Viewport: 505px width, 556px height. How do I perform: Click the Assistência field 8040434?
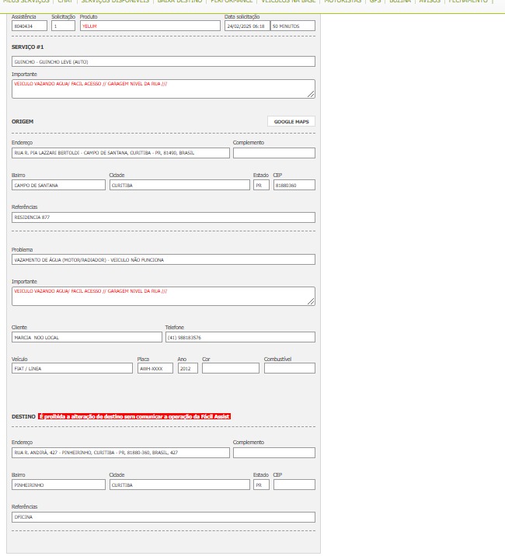point(29,26)
